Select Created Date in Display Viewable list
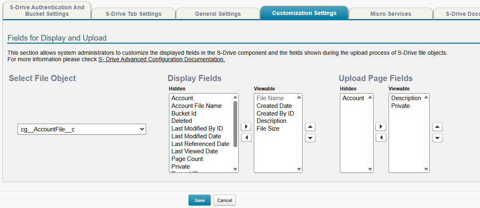Screen dimensions: 480x208 (274, 106)
